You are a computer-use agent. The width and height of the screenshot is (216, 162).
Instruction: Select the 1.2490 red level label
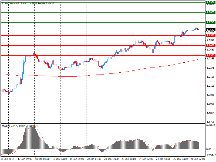(211, 45)
